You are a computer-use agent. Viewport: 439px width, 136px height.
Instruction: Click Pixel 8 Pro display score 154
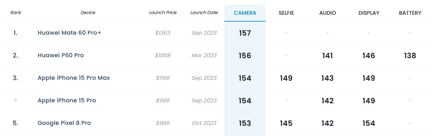pos(369,123)
